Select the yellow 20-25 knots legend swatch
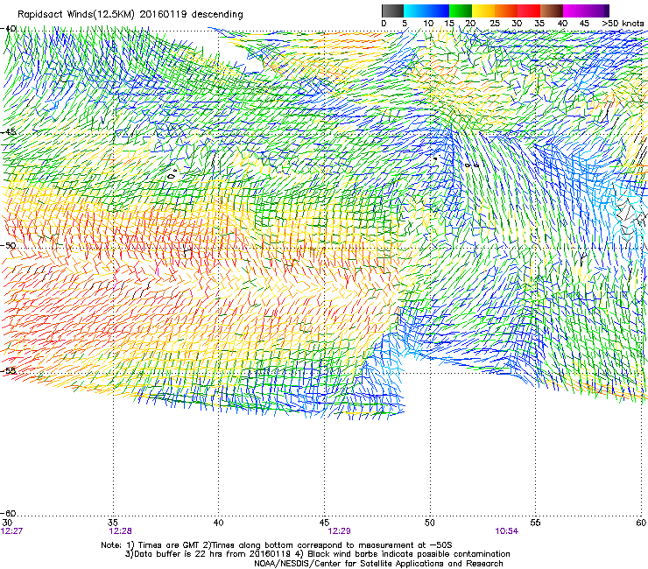This screenshot has height=569, width=648. tap(483, 11)
